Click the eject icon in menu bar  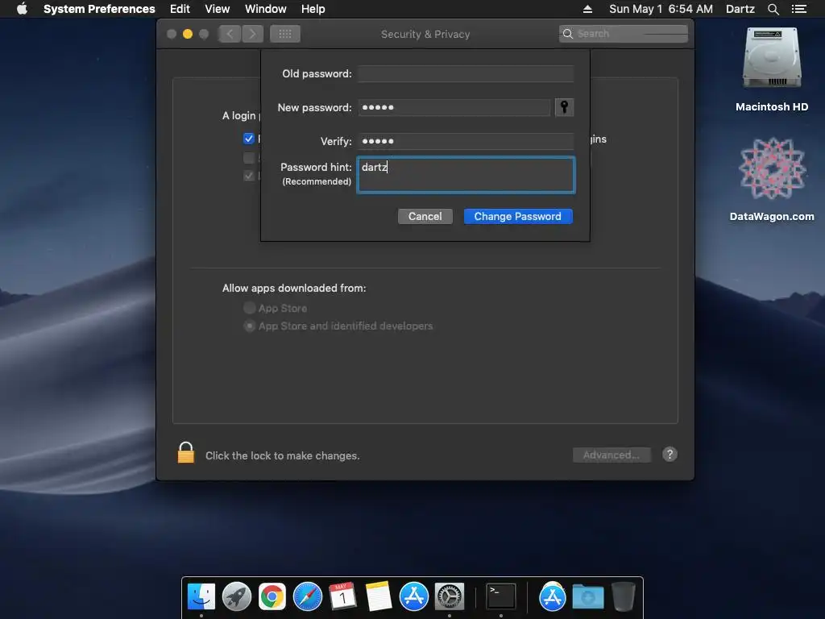click(587, 9)
